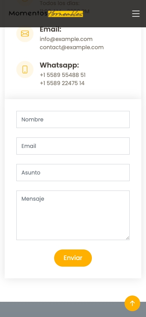Viewport: 146px width, 317px height.
Task: Click the yellow Horneables script logo
Action: pyautogui.click(x=65, y=14)
